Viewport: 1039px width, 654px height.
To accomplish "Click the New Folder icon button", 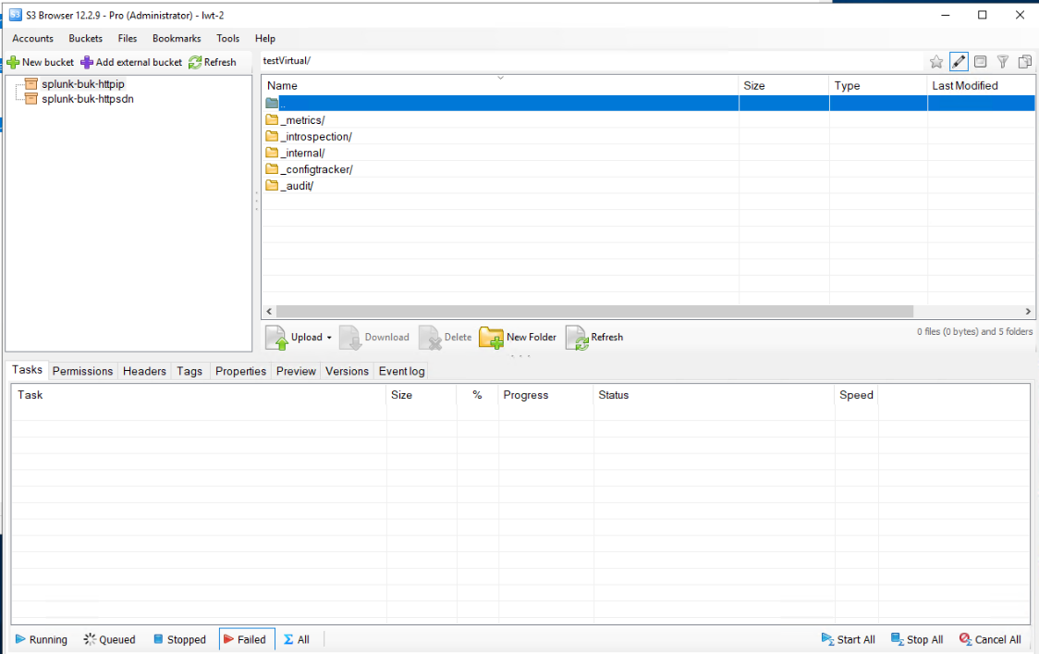I will pos(491,338).
